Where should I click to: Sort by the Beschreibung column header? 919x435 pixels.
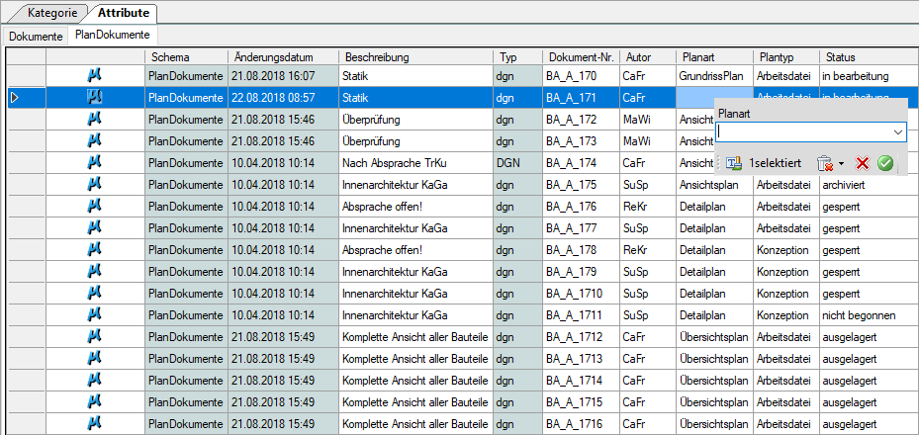[x=416, y=57]
